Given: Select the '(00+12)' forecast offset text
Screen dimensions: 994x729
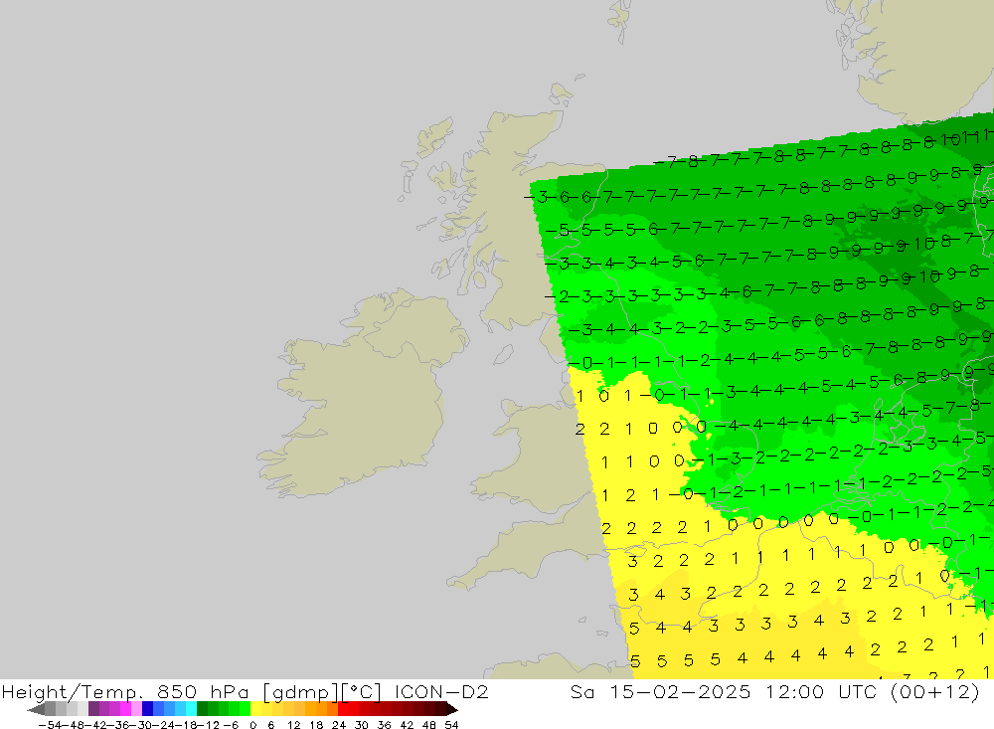Looking at the screenshot, I should click(935, 691).
